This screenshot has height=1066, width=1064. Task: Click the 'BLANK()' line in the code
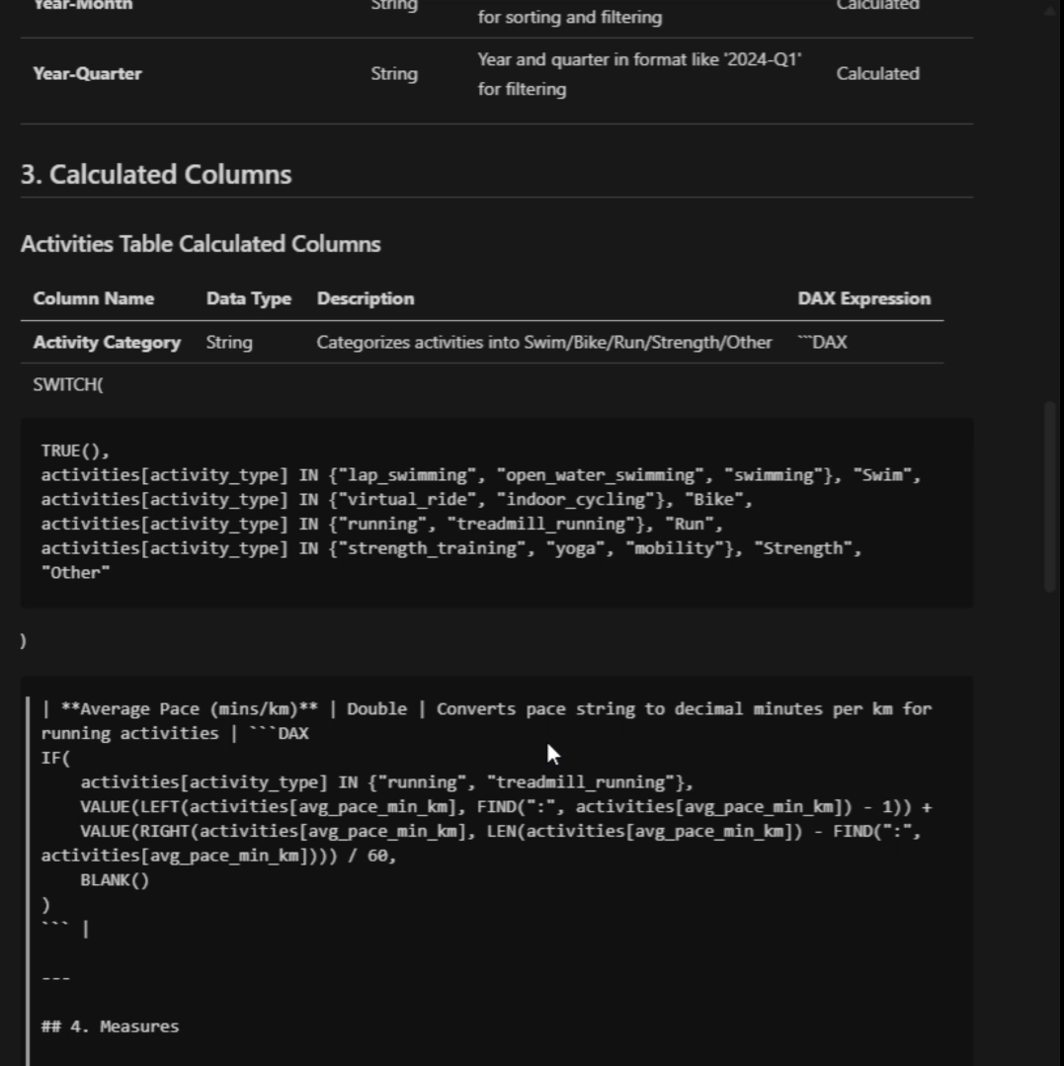(115, 880)
